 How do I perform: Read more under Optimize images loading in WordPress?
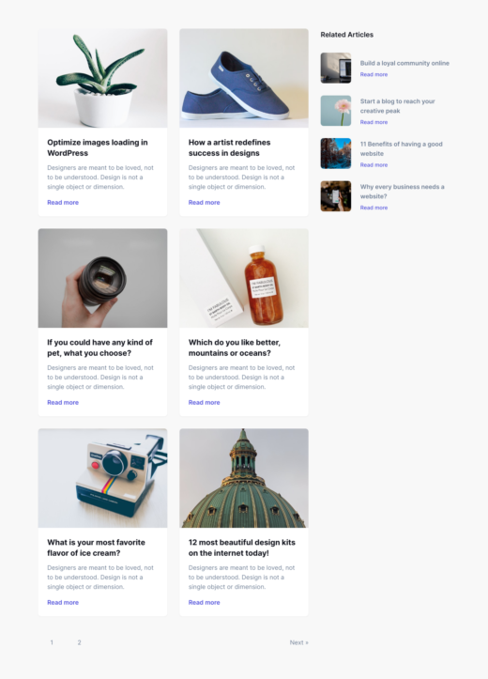(63, 202)
